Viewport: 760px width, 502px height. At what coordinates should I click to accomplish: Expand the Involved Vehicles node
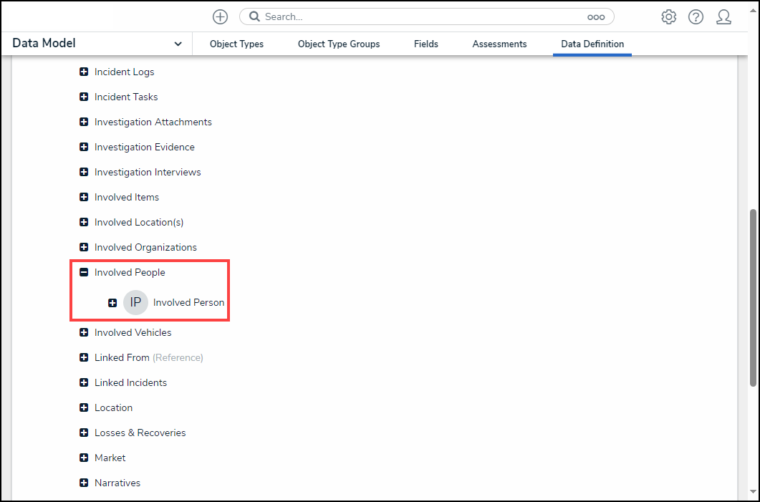[x=84, y=332]
